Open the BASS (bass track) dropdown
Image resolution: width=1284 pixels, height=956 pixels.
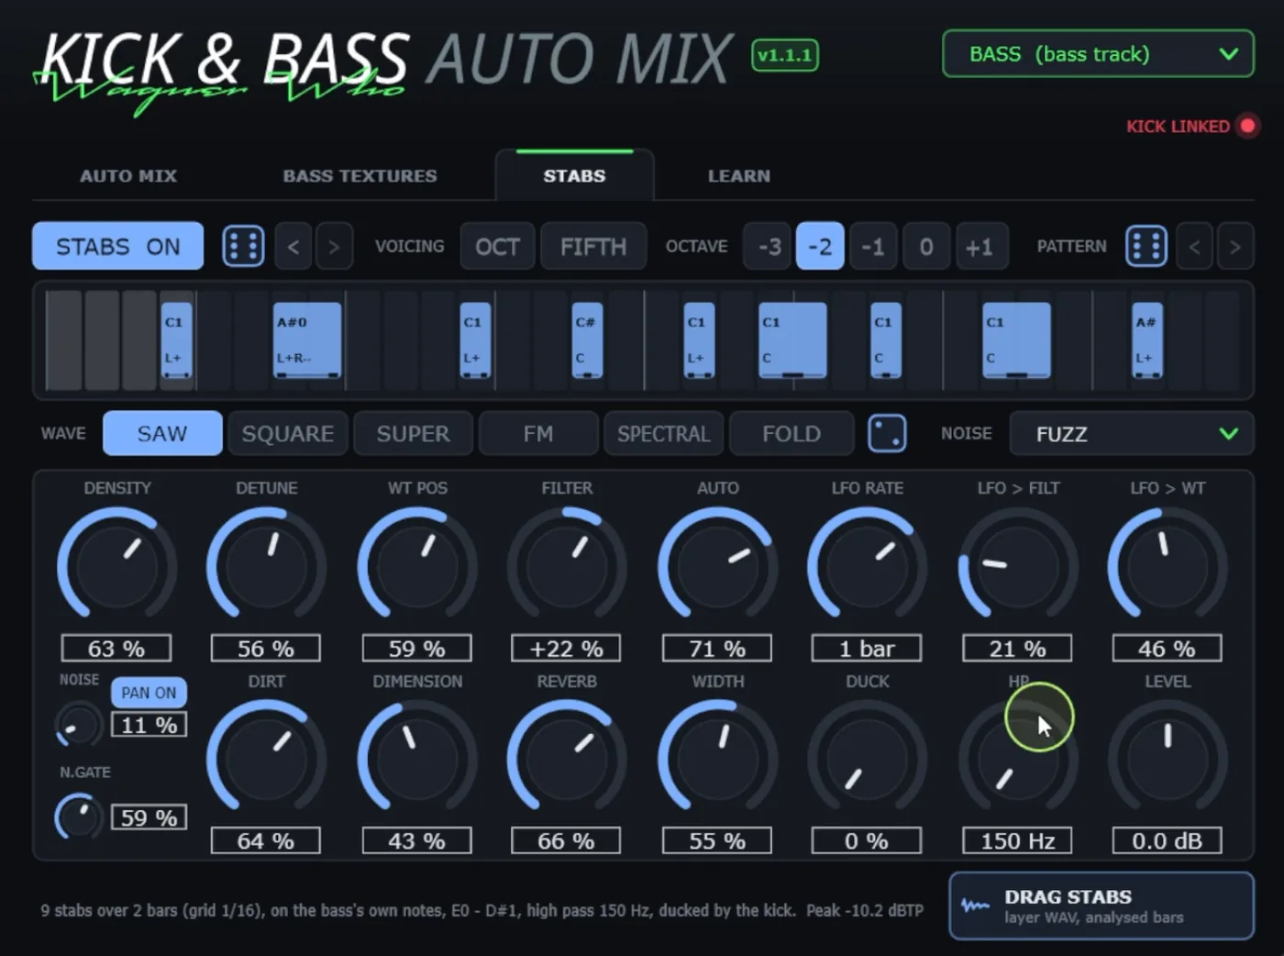pos(1098,54)
